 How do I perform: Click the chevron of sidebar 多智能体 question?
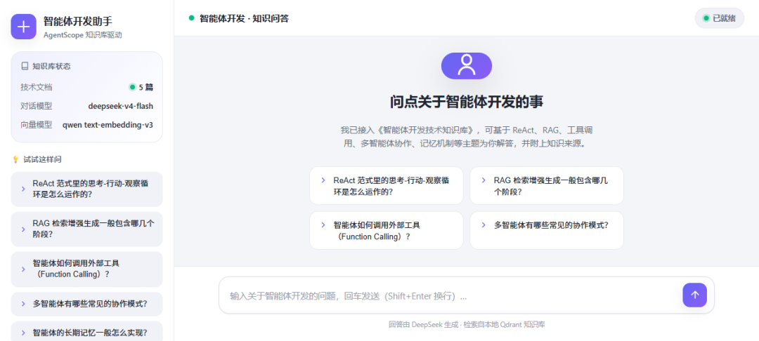[23, 304]
